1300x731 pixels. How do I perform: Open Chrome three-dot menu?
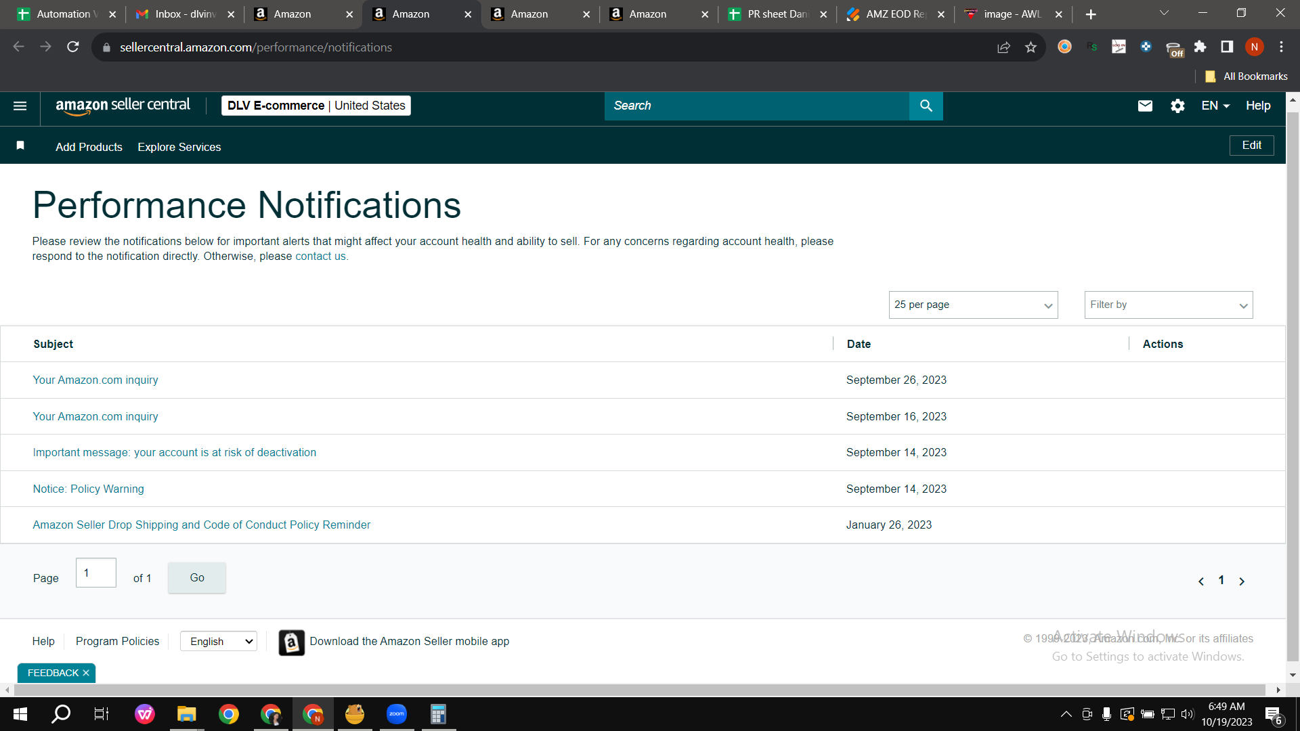click(x=1281, y=47)
